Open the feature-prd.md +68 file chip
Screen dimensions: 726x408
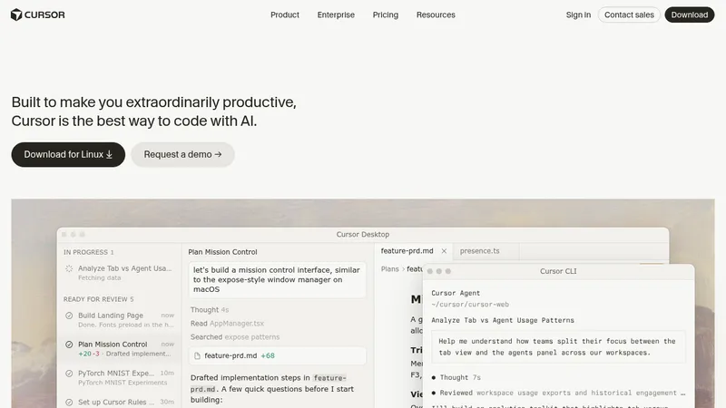tap(278, 355)
